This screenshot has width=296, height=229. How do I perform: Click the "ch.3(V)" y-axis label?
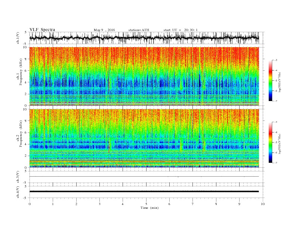pos(18,178)
